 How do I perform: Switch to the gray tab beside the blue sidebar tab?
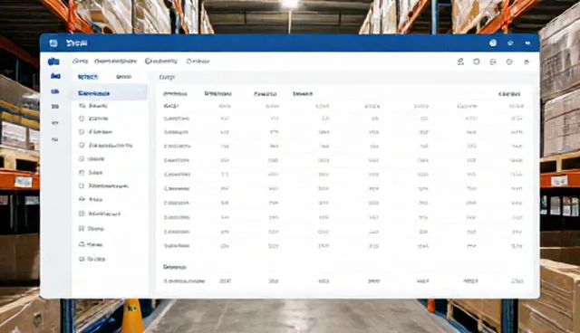[123, 77]
